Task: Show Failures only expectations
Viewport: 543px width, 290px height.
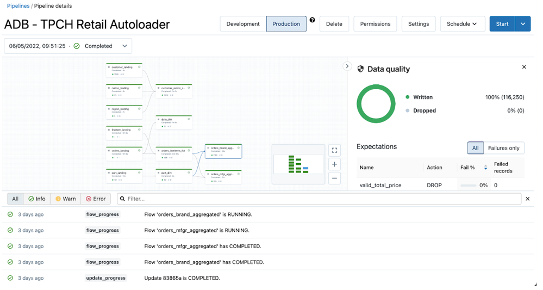Action: pyautogui.click(x=503, y=148)
